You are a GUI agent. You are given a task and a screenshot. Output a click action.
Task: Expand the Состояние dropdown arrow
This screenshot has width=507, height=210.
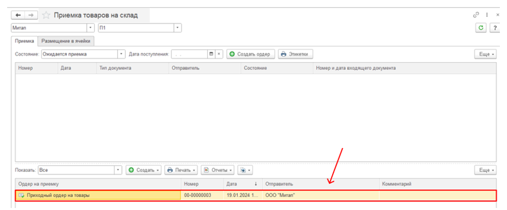(121, 54)
